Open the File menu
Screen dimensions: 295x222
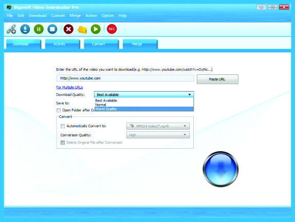click(10, 15)
